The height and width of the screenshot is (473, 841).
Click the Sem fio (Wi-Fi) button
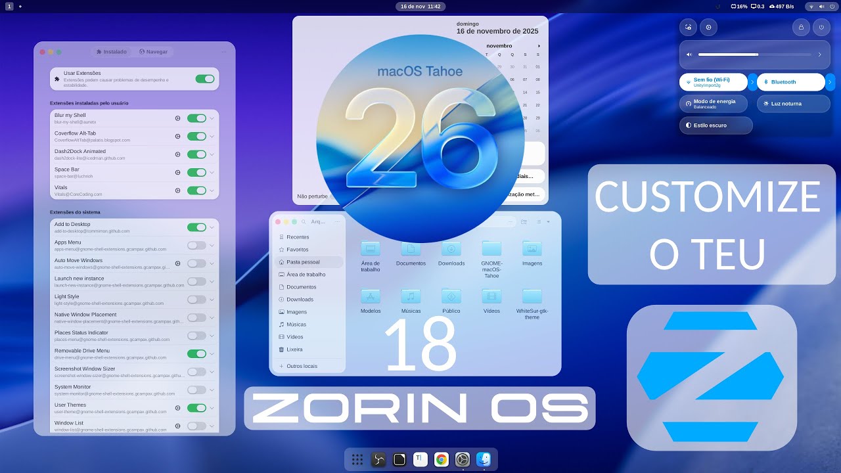[714, 82]
